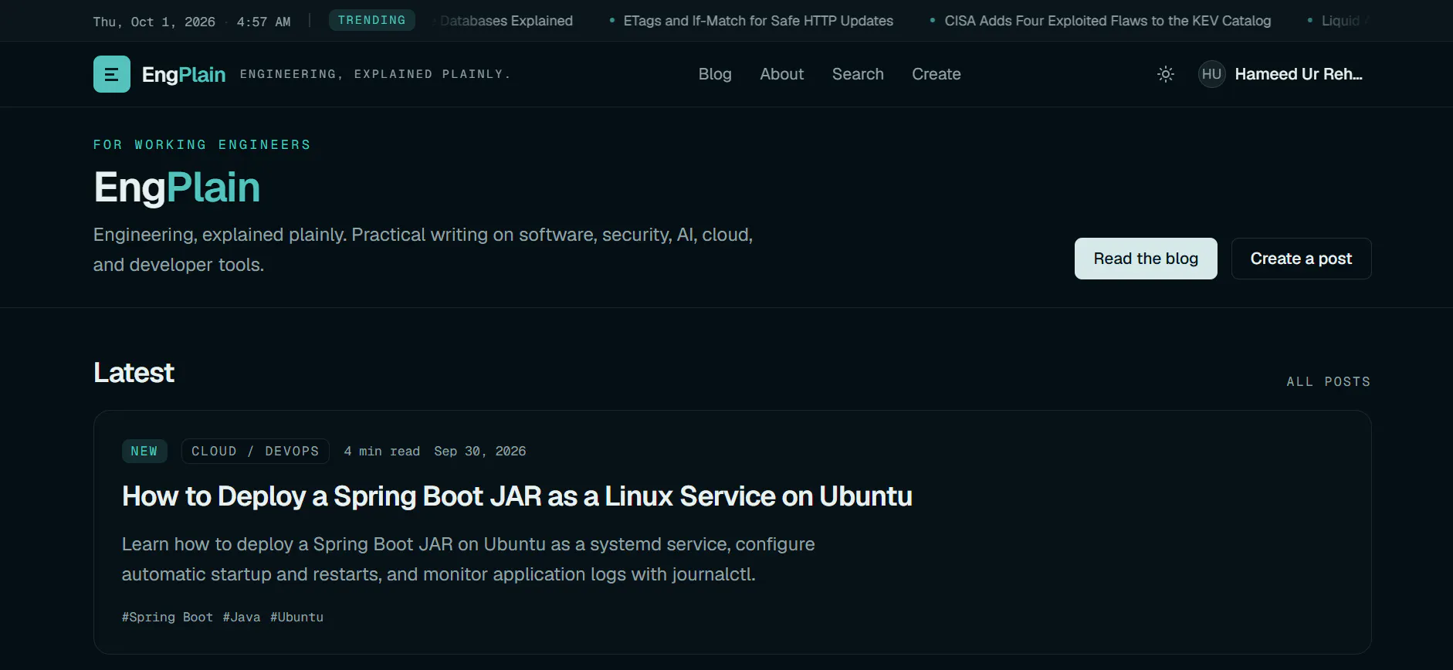Go to the About page
The image size is (1453, 670).
(x=782, y=74)
